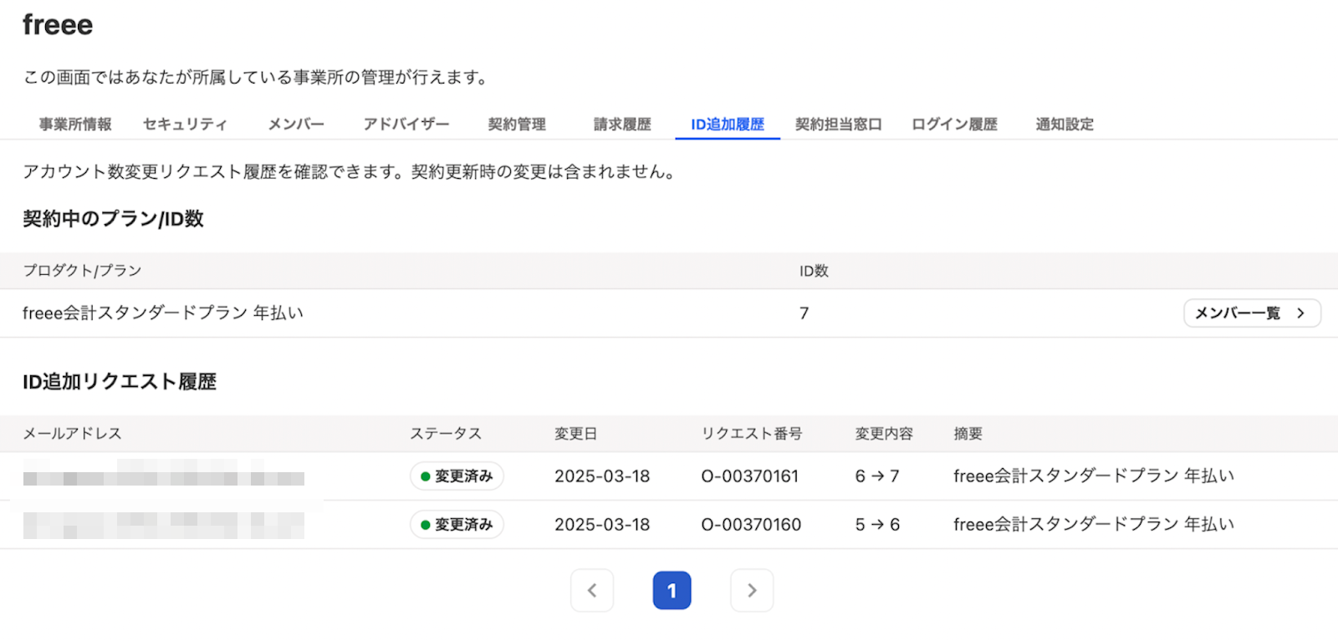Click the plan name beside ID count 7

pos(163,313)
